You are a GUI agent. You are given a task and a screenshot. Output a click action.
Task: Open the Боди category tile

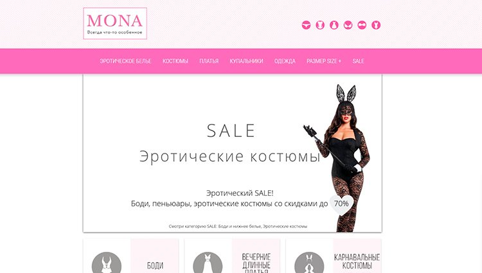pos(131,256)
